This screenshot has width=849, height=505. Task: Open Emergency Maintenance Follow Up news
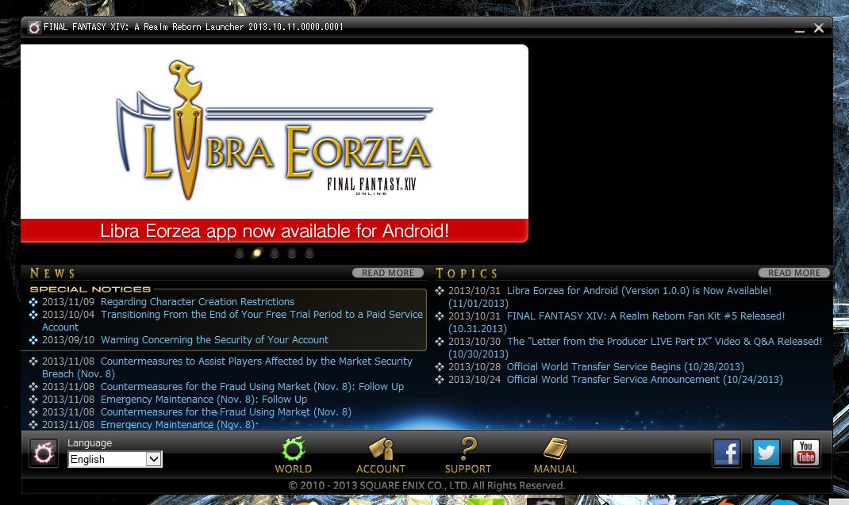tap(204, 399)
